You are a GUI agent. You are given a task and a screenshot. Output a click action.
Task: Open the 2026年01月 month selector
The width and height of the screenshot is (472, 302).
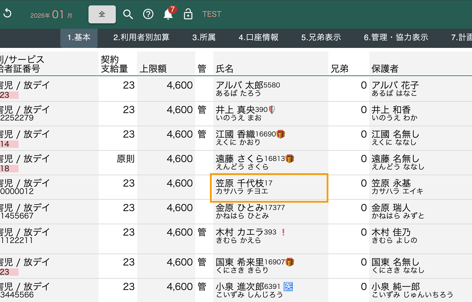pyautogui.click(x=51, y=15)
